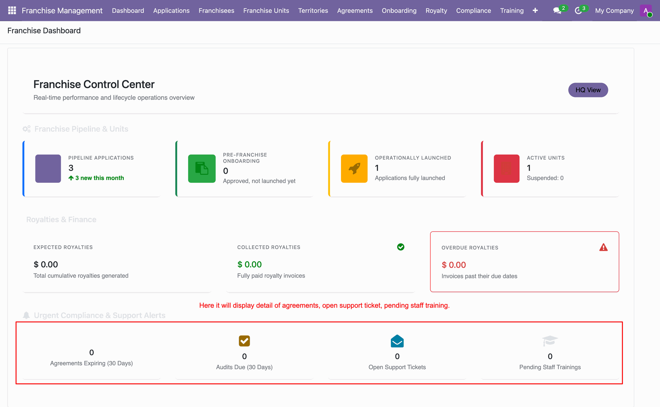Open the Compliance menu
The height and width of the screenshot is (407, 660).
click(473, 11)
